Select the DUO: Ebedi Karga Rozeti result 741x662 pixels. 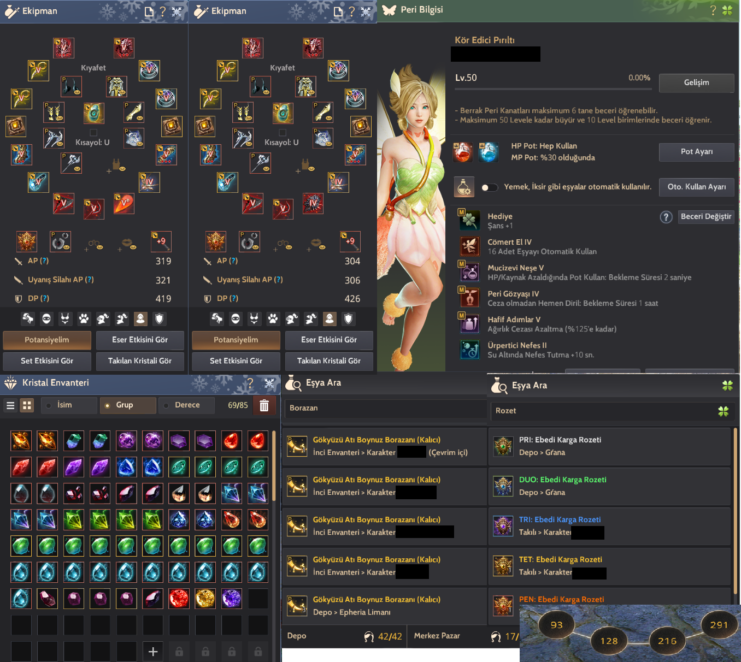tap(610, 486)
